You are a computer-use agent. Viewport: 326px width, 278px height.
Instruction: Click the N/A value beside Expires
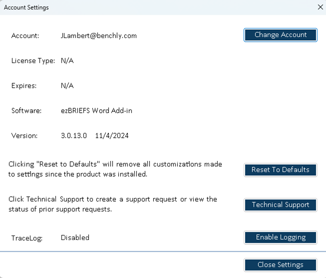pyautogui.click(x=67, y=86)
